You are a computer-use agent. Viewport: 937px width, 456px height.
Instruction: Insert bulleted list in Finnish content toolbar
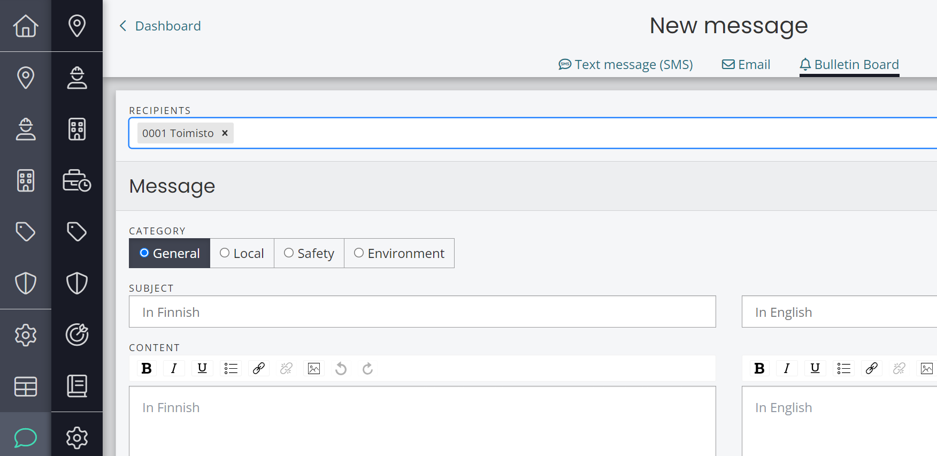(x=231, y=368)
